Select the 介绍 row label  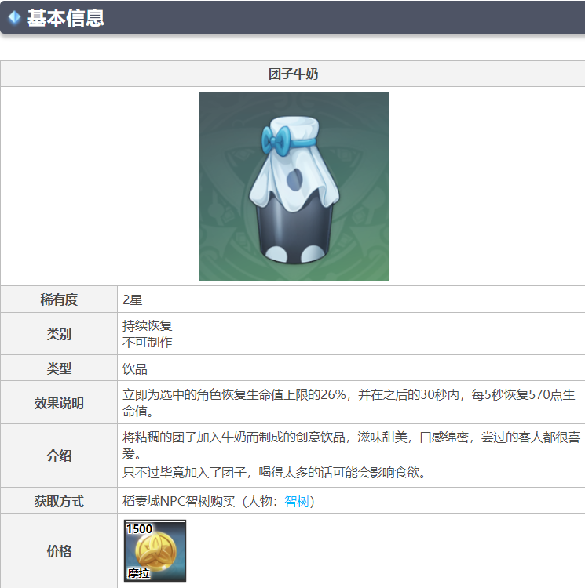pyautogui.click(x=59, y=456)
